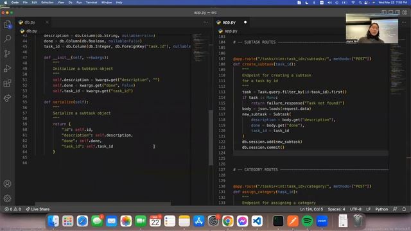Open the Run menu
The image size is (411, 231).
pos(79,3)
